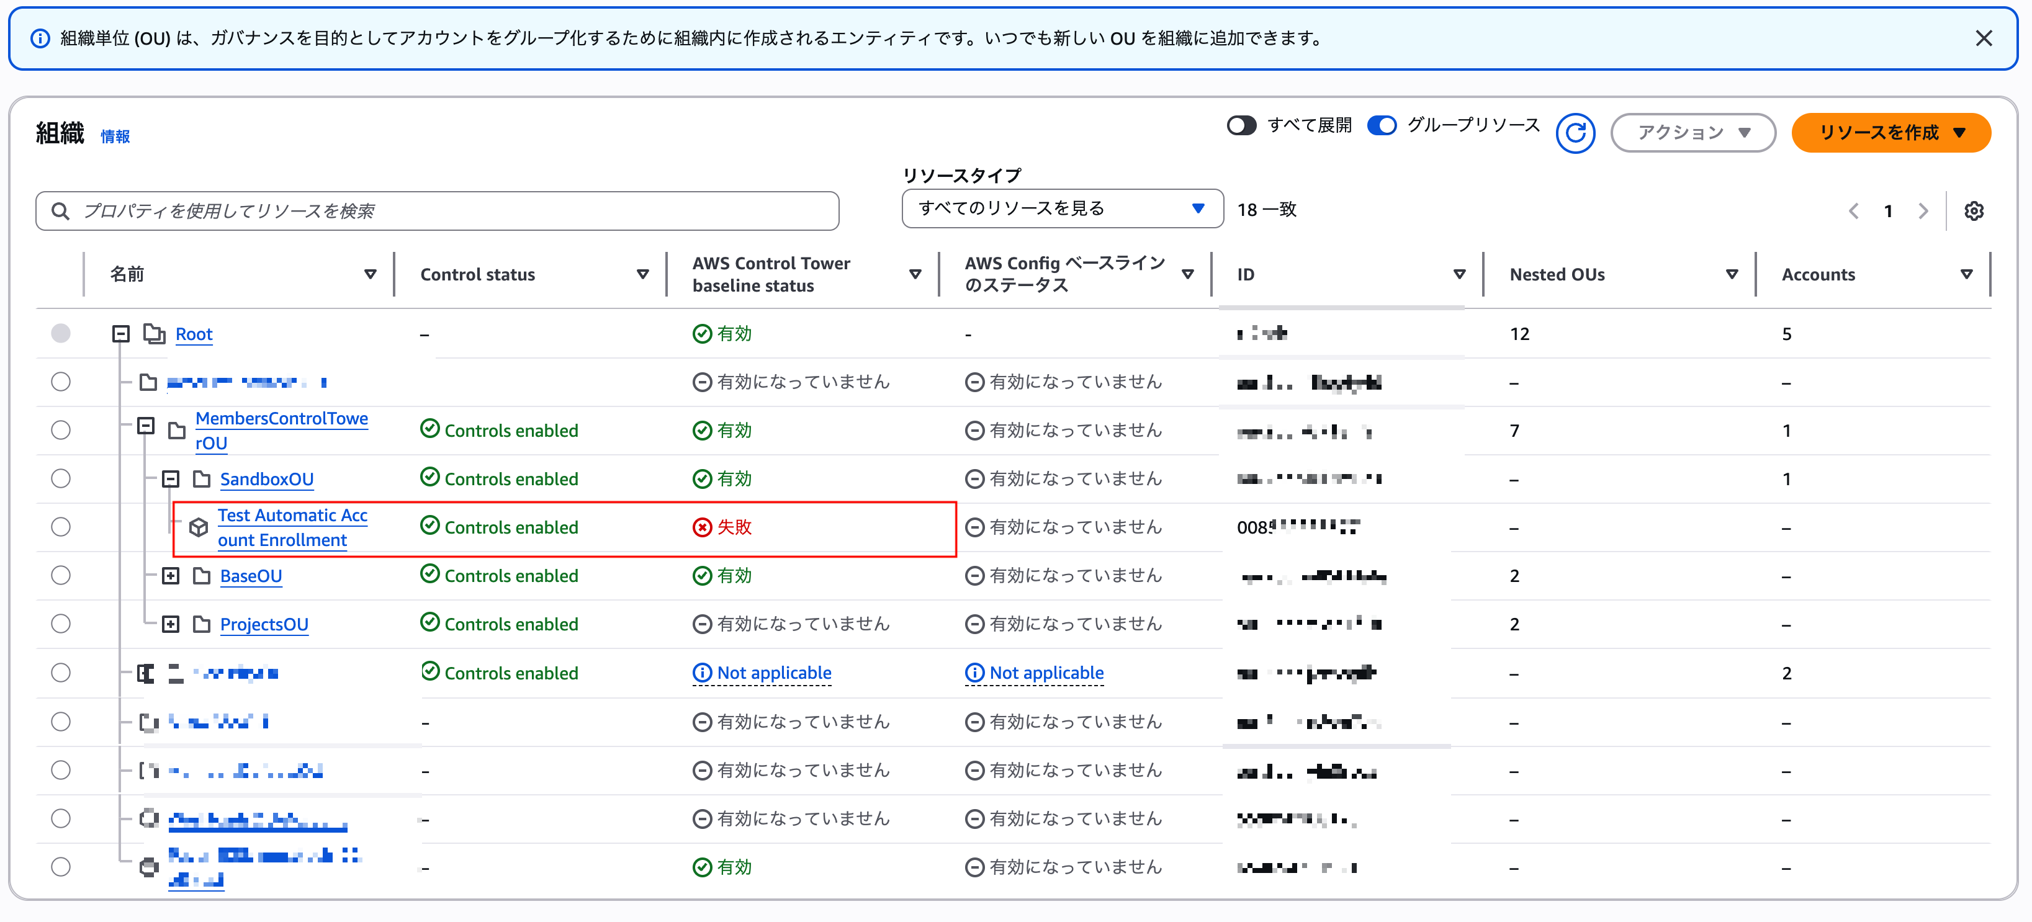Click the folder icon beside Root
Screen dimensions: 2032x922
(x=155, y=333)
